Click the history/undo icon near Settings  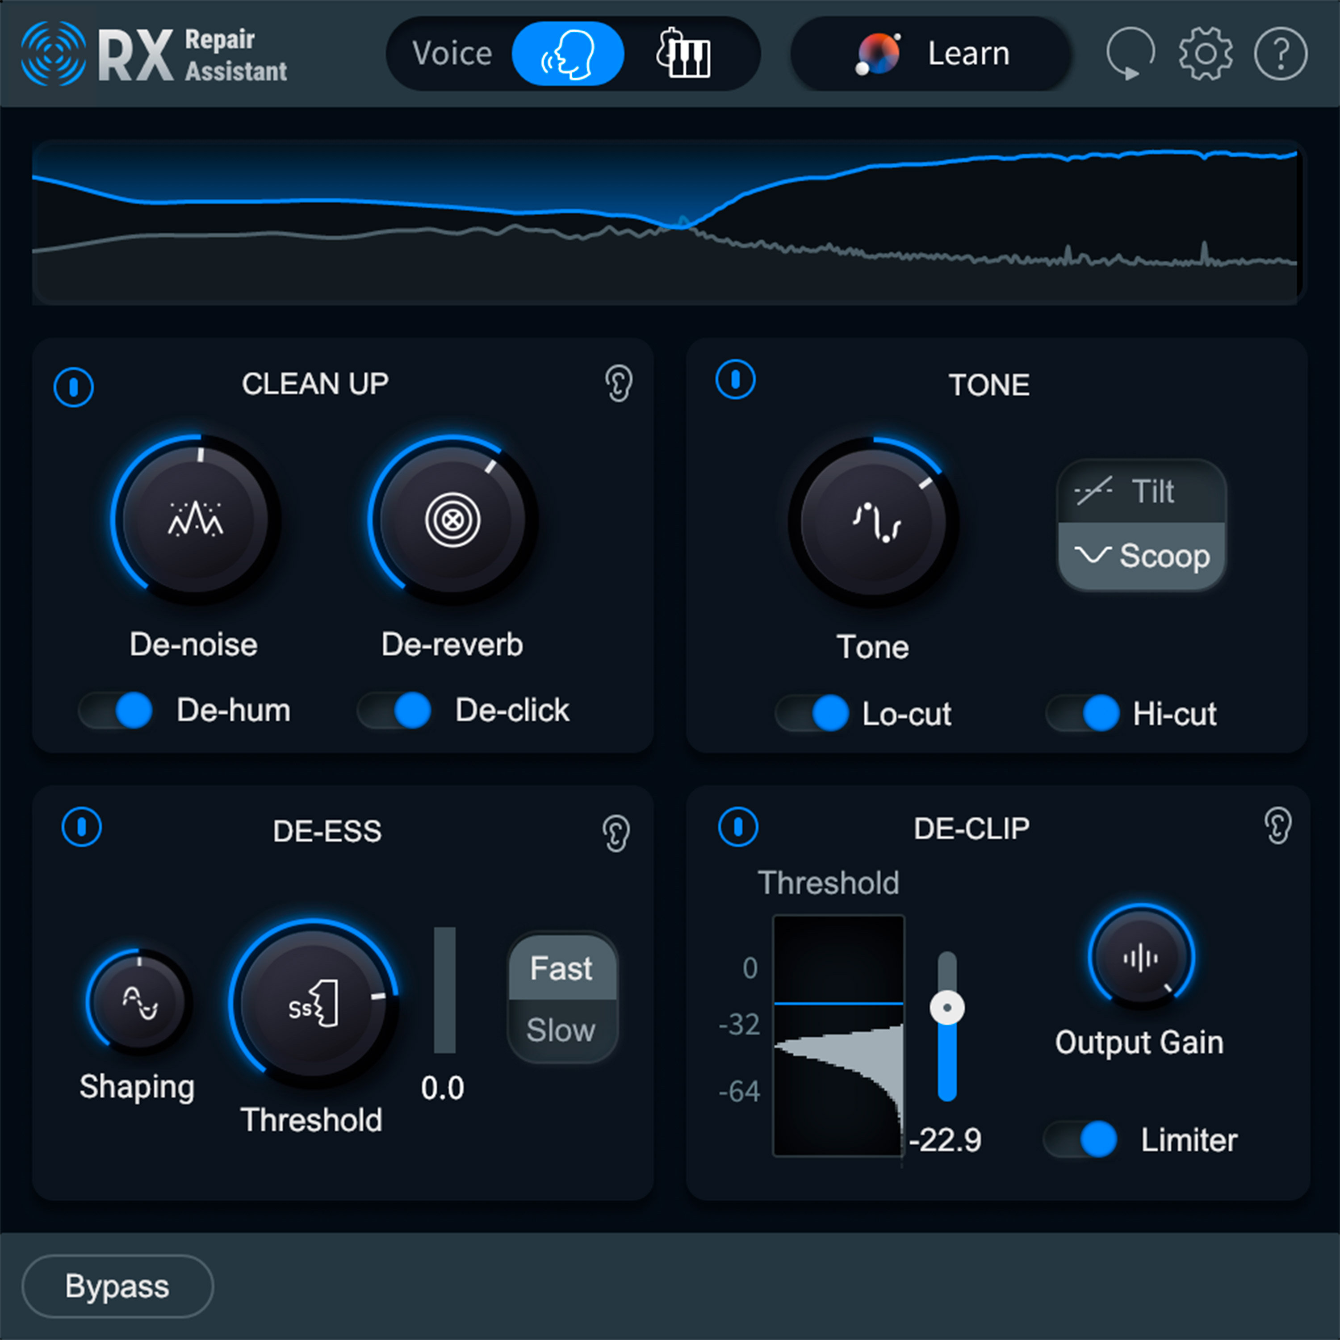(1129, 54)
